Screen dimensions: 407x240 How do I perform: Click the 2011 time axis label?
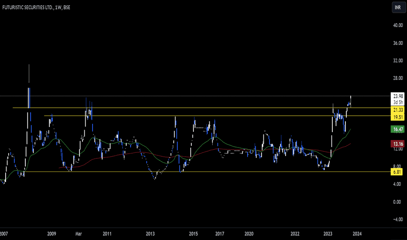coord(107,234)
